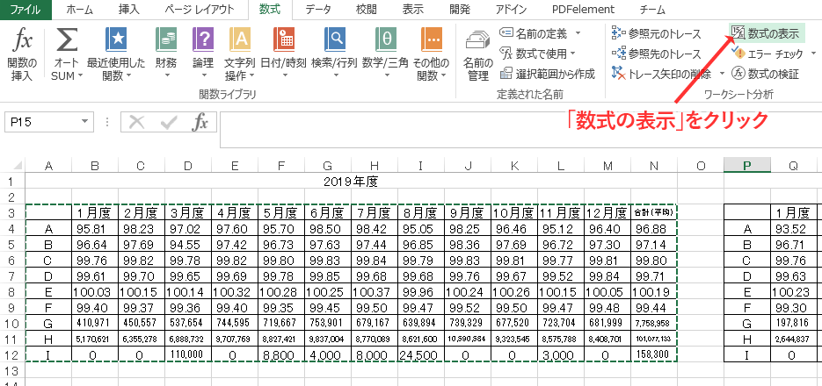Expand the 論理 dropdown arrow
Image resolution: width=822 pixels, height=386 pixels.
(203, 75)
